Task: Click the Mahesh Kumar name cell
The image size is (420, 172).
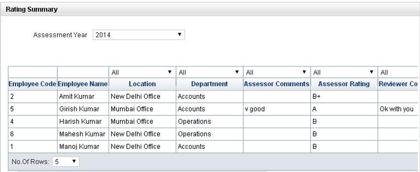Action: point(83,134)
